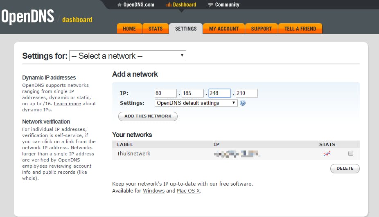Click the first IP field containing 80
379x217 pixels.
(166, 93)
